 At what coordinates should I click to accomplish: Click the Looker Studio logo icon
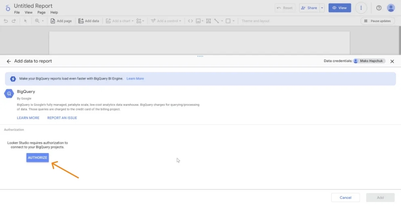(x=8, y=8)
